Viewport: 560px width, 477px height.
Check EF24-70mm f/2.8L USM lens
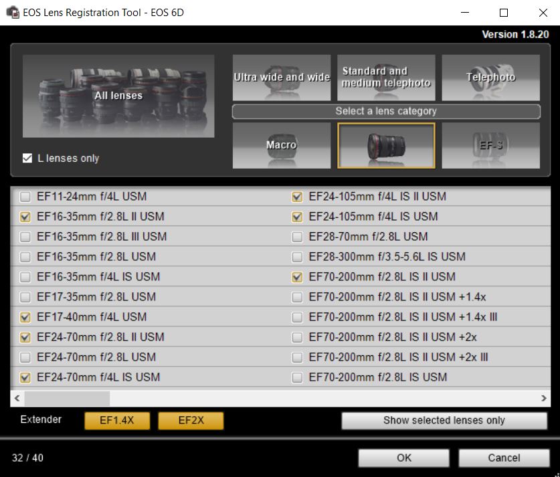click(25, 357)
